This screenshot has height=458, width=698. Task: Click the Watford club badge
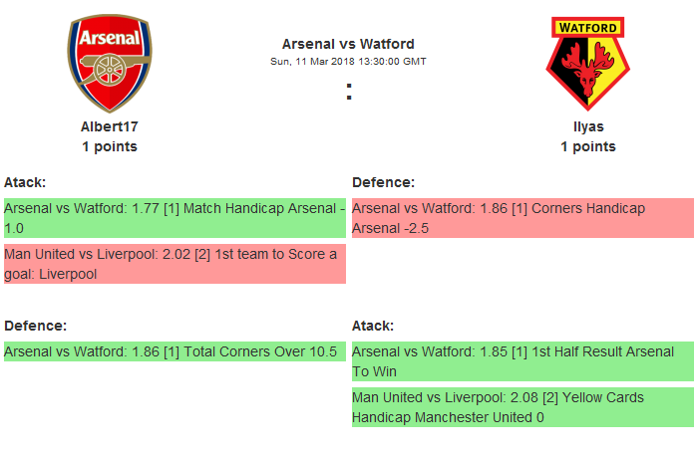point(588,64)
